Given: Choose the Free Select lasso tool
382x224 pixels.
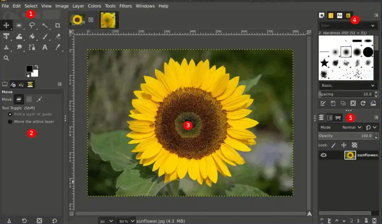Looking at the screenshot, I should [x=32, y=26].
